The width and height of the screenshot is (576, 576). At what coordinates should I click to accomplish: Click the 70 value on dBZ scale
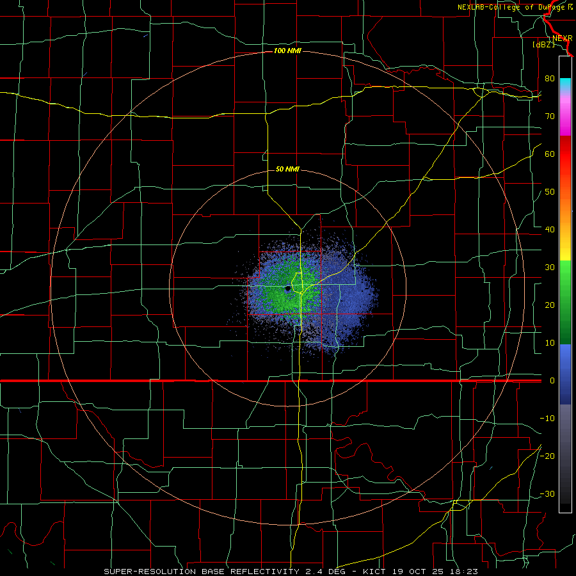click(550, 116)
